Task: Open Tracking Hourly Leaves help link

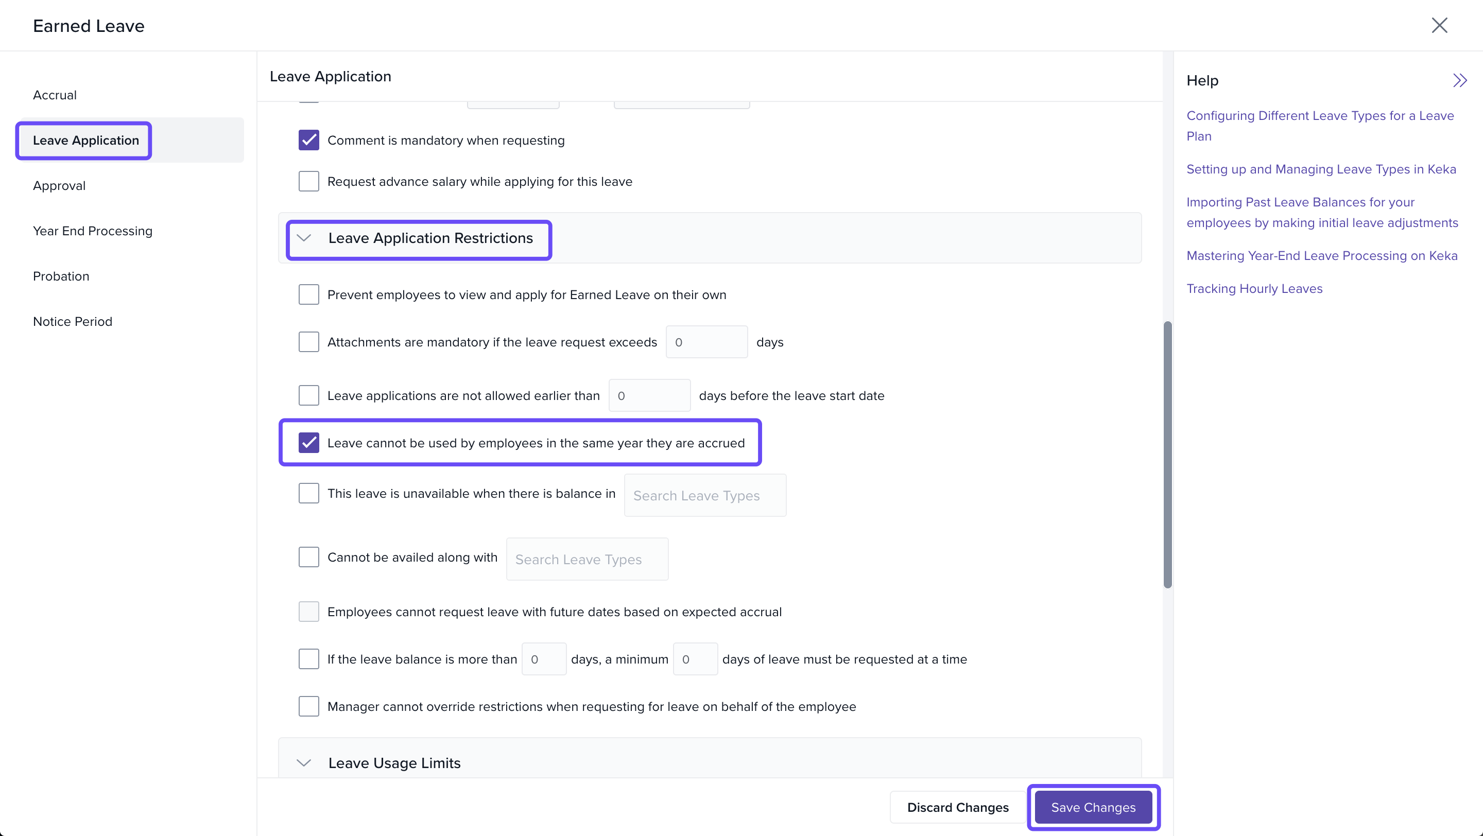Action: 1254,289
